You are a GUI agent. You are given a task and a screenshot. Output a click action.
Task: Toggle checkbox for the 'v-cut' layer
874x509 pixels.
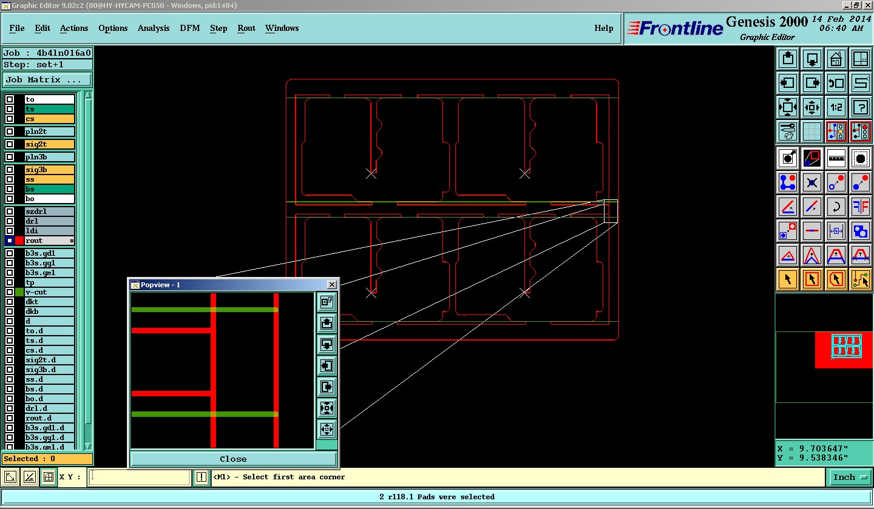click(10, 292)
